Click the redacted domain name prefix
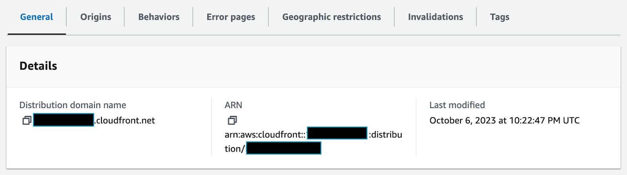Screen dimensions: 627x175 pos(63,120)
